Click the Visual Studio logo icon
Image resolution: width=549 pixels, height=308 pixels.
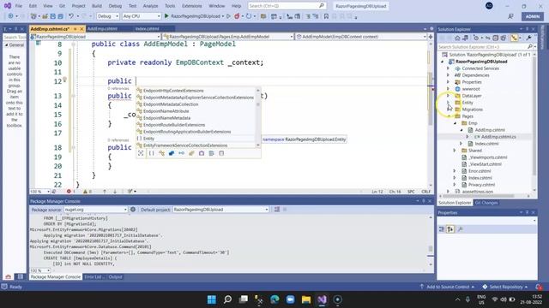[x=8, y=6]
